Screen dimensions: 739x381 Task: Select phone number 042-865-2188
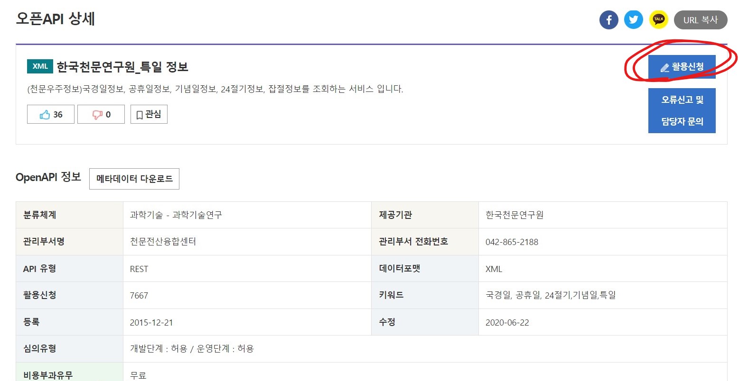click(x=512, y=242)
